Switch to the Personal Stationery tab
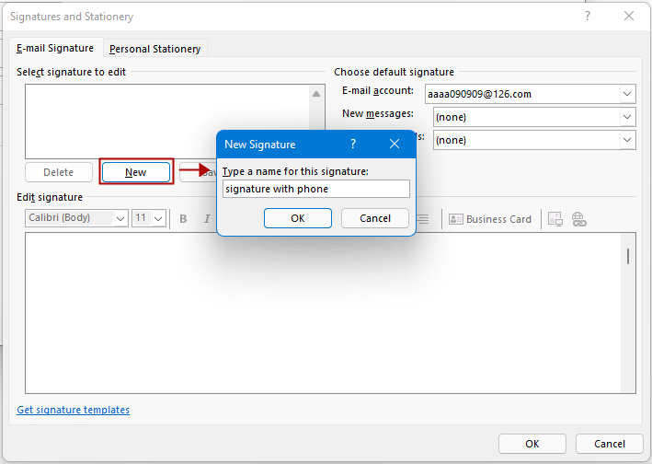Image resolution: width=652 pixels, height=464 pixels. pyautogui.click(x=154, y=49)
